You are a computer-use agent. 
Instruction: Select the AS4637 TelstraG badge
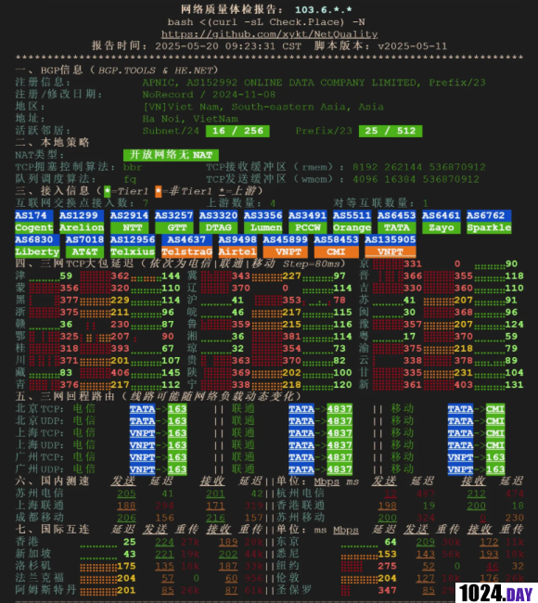pos(186,246)
